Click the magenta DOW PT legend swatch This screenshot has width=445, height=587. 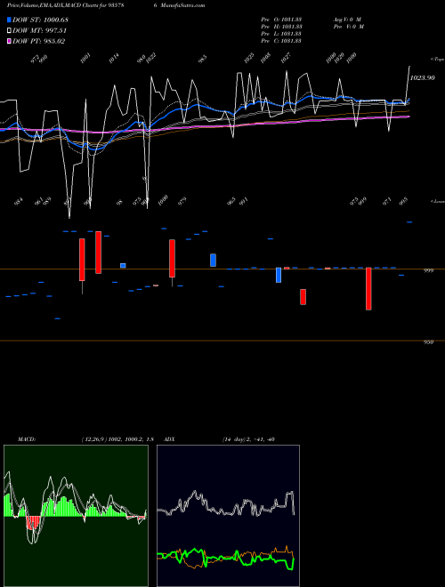(9, 41)
